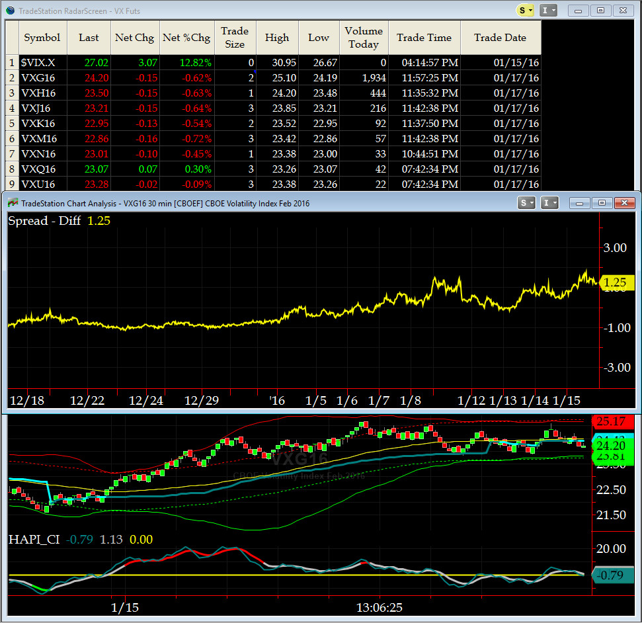The height and width of the screenshot is (623, 642).
Task: Click the yellow 1.25 price marker on spread axis
Action: click(617, 282)
